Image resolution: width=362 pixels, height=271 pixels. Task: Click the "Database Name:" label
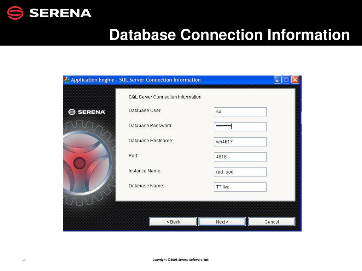(146, 186)
